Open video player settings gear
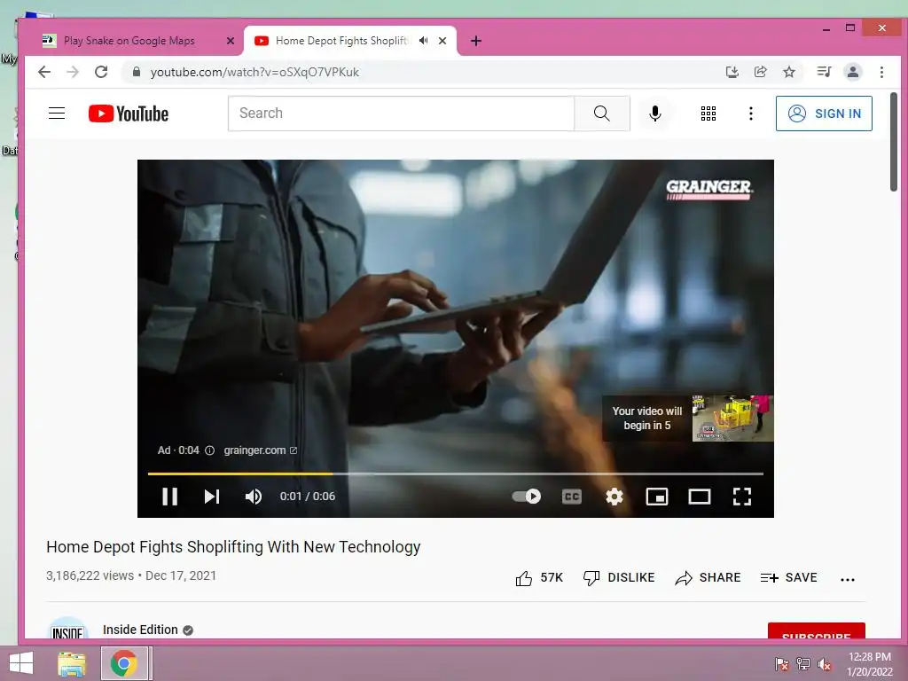The image size is (908, 681). [614, 497]
